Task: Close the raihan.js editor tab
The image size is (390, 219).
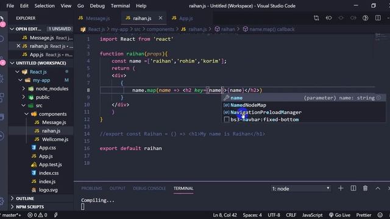Action: pyautogui.click(x=160, y=18)
